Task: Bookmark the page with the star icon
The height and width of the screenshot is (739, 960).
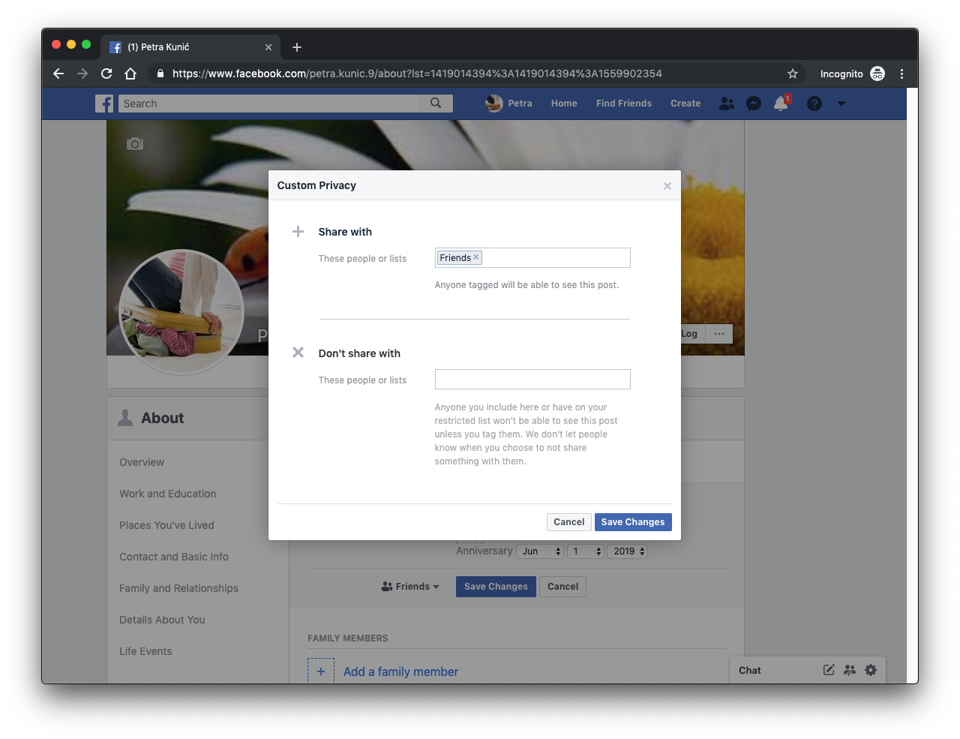Action: [792, 74]
